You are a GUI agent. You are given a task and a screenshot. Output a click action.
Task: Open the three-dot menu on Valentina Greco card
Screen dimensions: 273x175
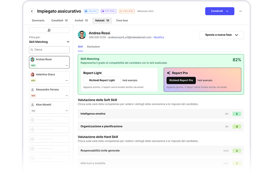(x=67, y=81)
